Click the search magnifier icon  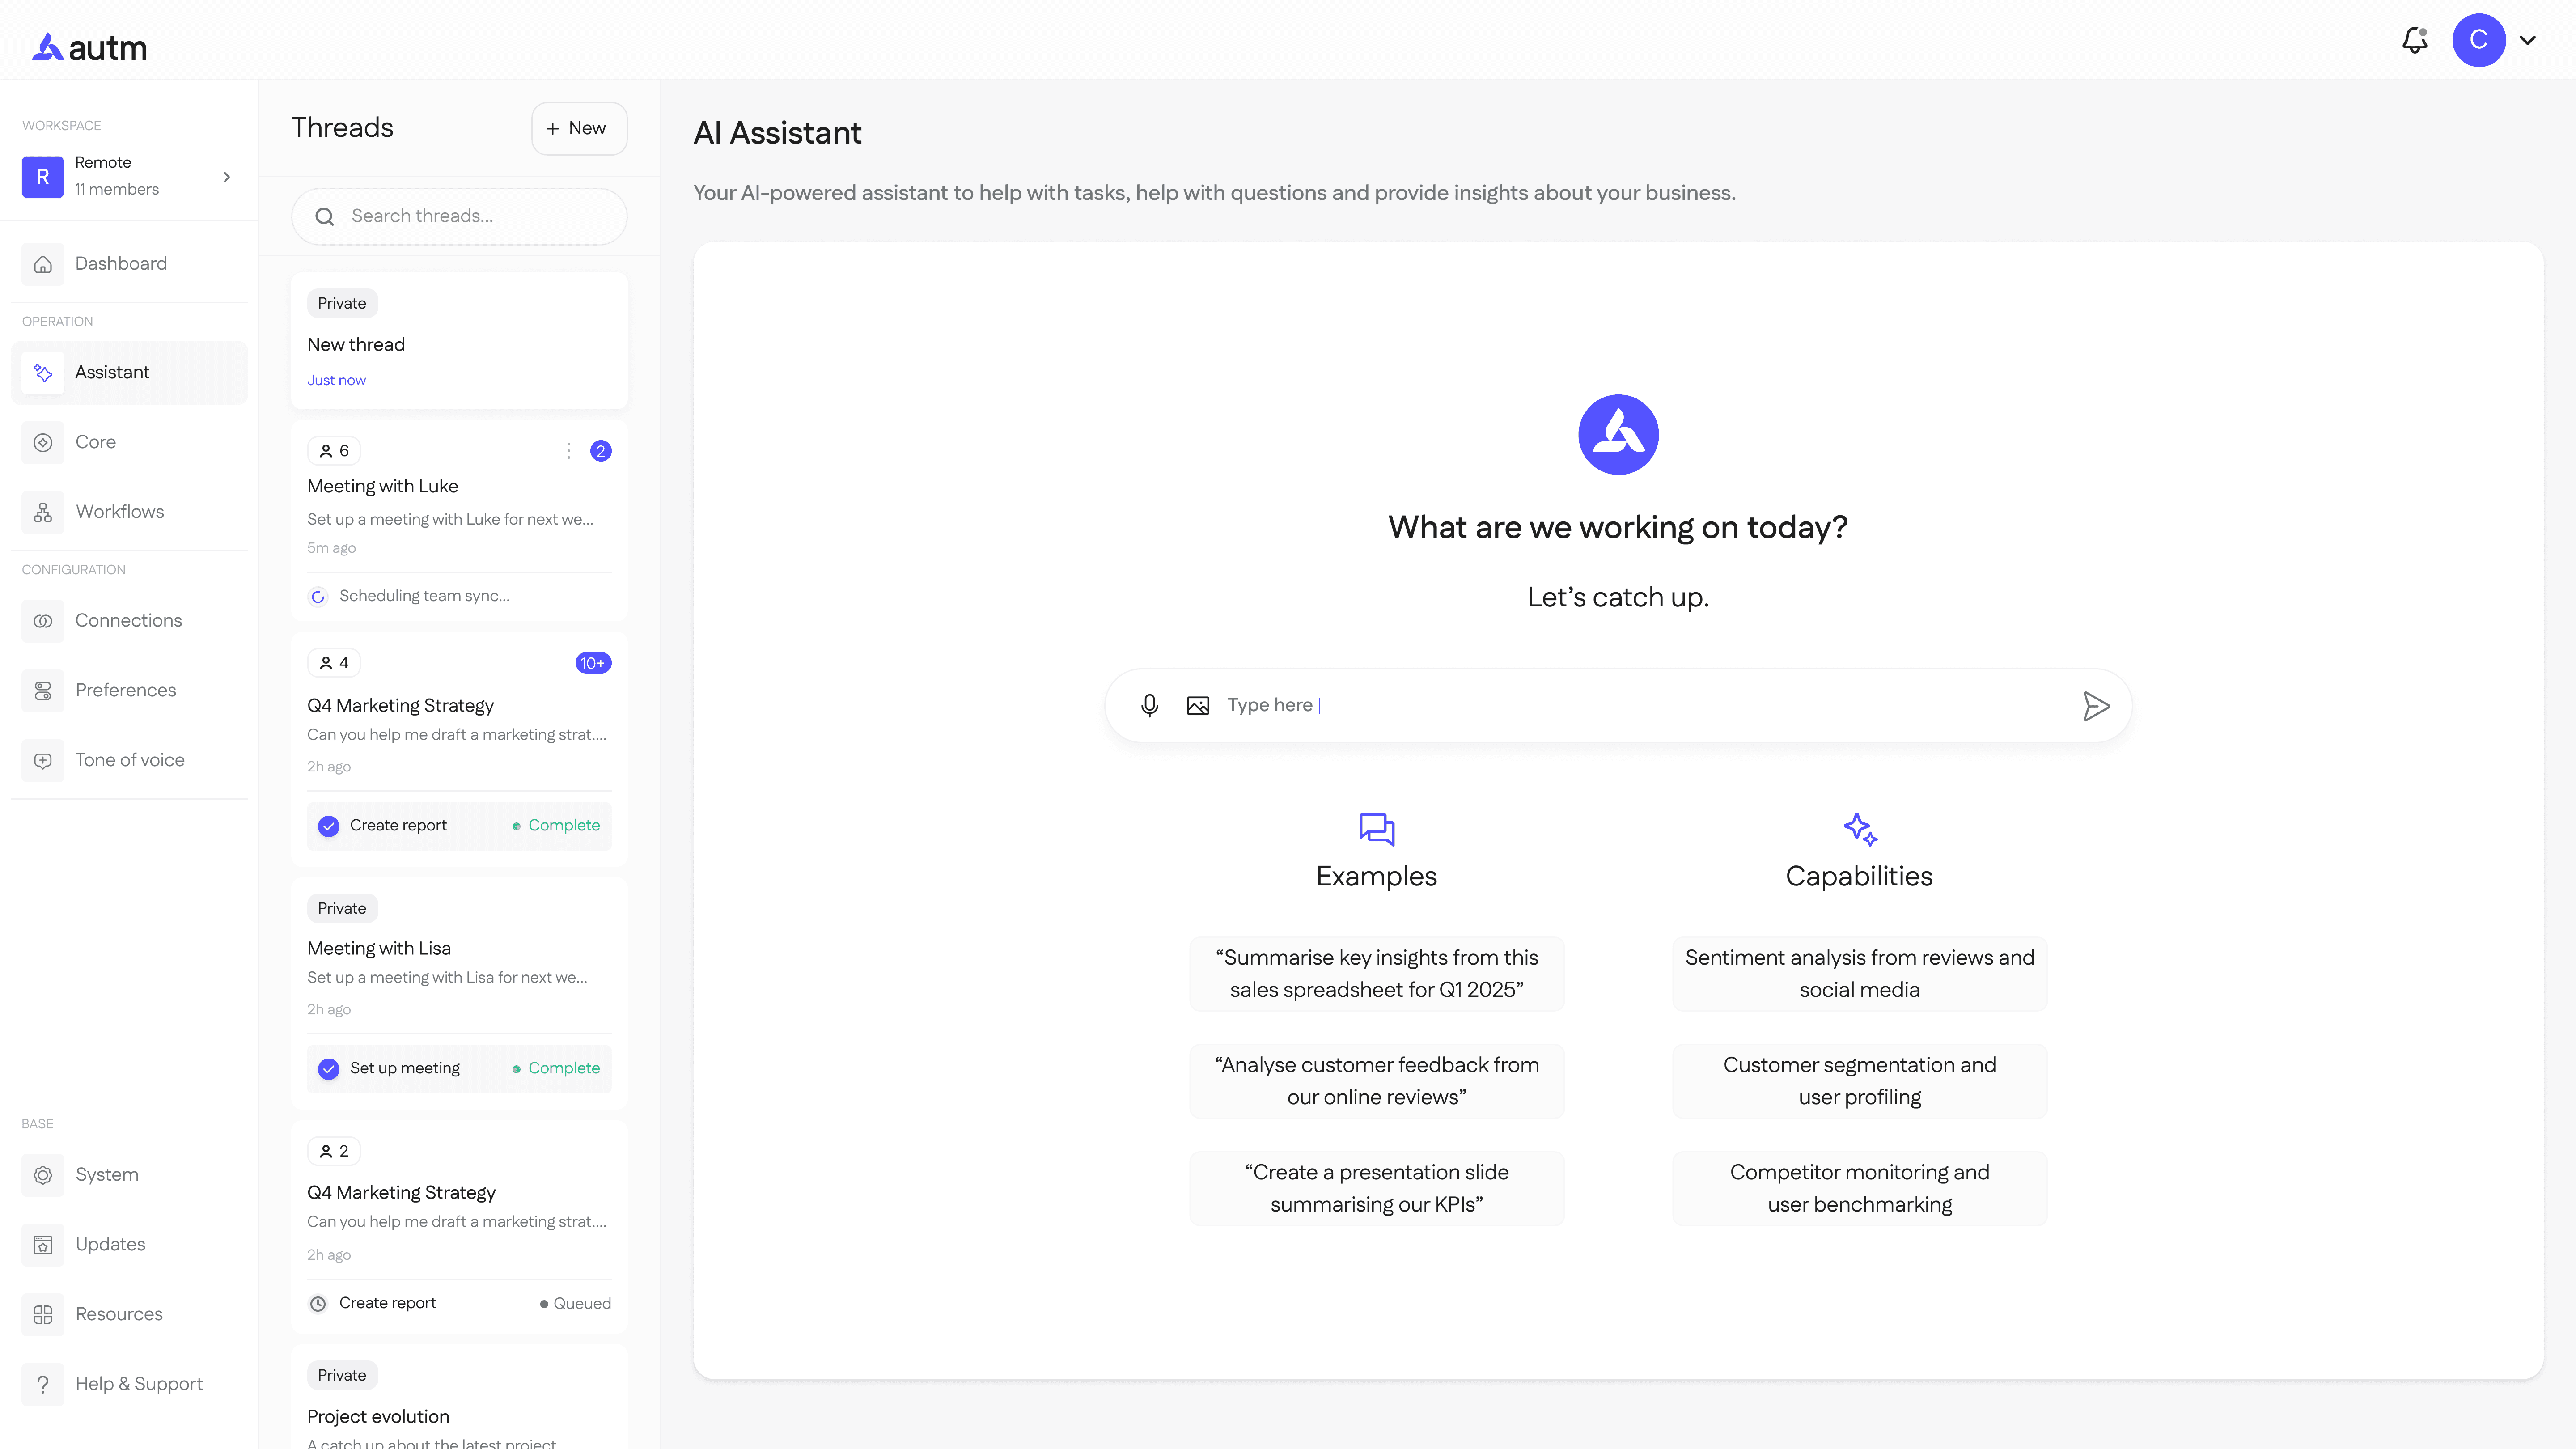tap(325, 217)
